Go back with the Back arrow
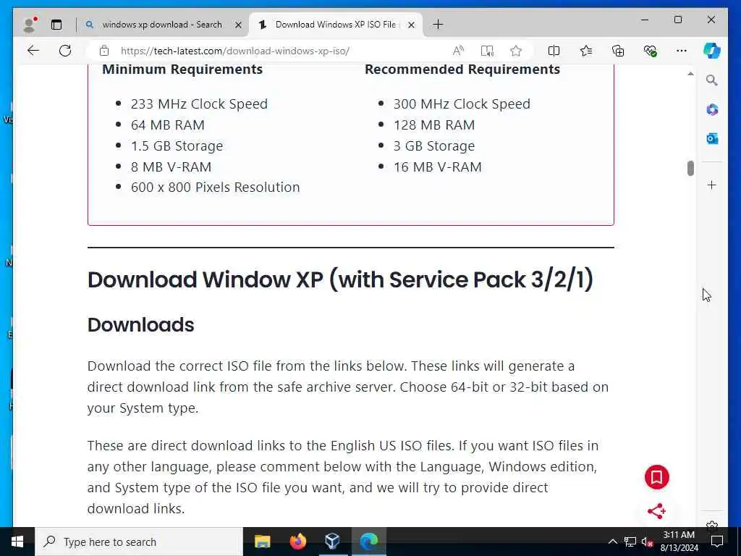Viewport: 741px width, 556px height. (x=33, y=51)
